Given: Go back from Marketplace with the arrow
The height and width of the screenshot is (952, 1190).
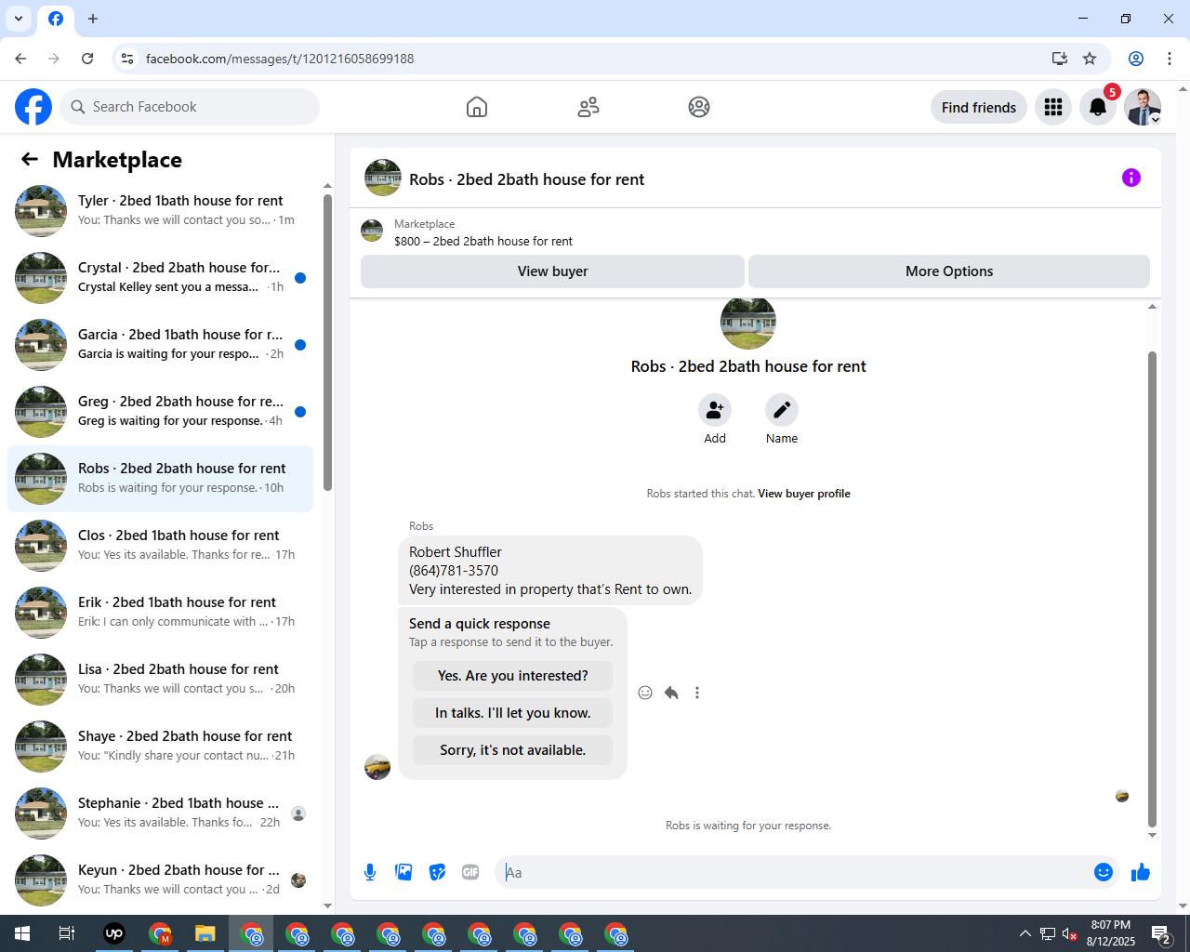Looking at the screenshot, I should [30, 159].
